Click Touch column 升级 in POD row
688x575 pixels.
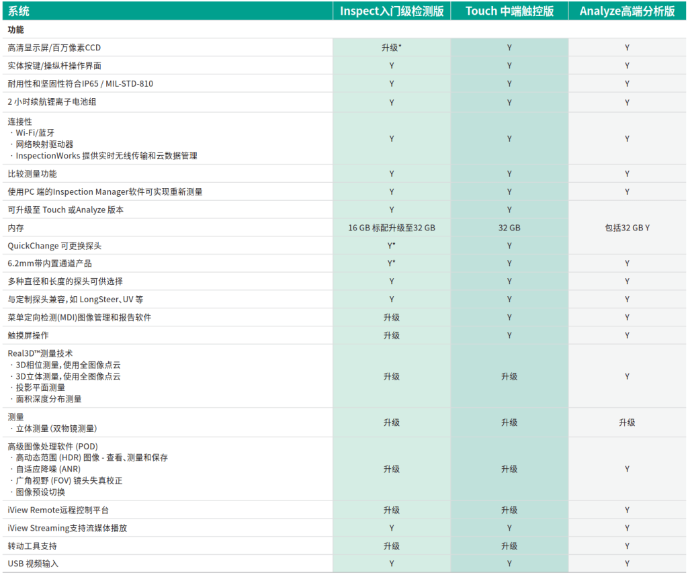click(x=509, y=469)
